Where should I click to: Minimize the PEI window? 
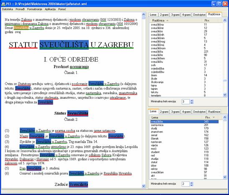pos(214,4)
